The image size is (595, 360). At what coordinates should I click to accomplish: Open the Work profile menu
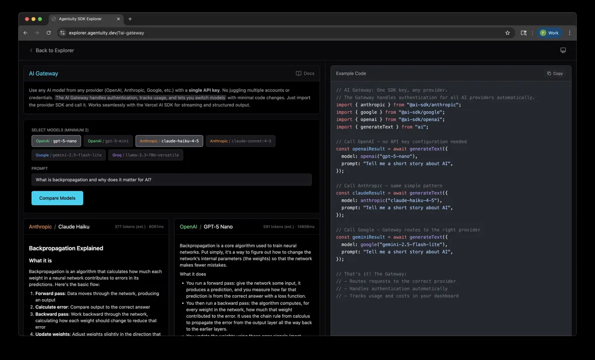click(549, 33)
